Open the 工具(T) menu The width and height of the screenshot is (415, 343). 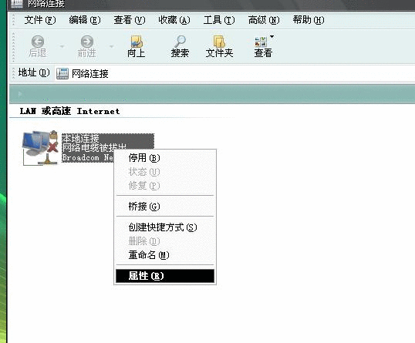pyautogui.click(x=219, y=20)
